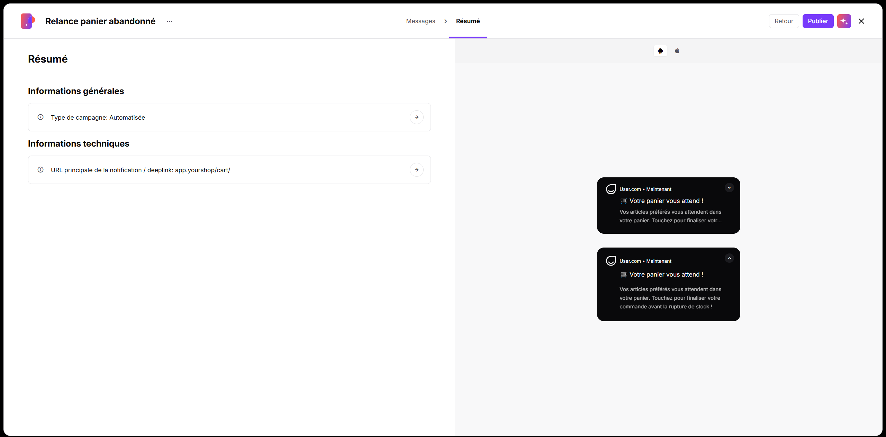
Task: Expand the collapsed notification preview
Action: coord(729,188)
